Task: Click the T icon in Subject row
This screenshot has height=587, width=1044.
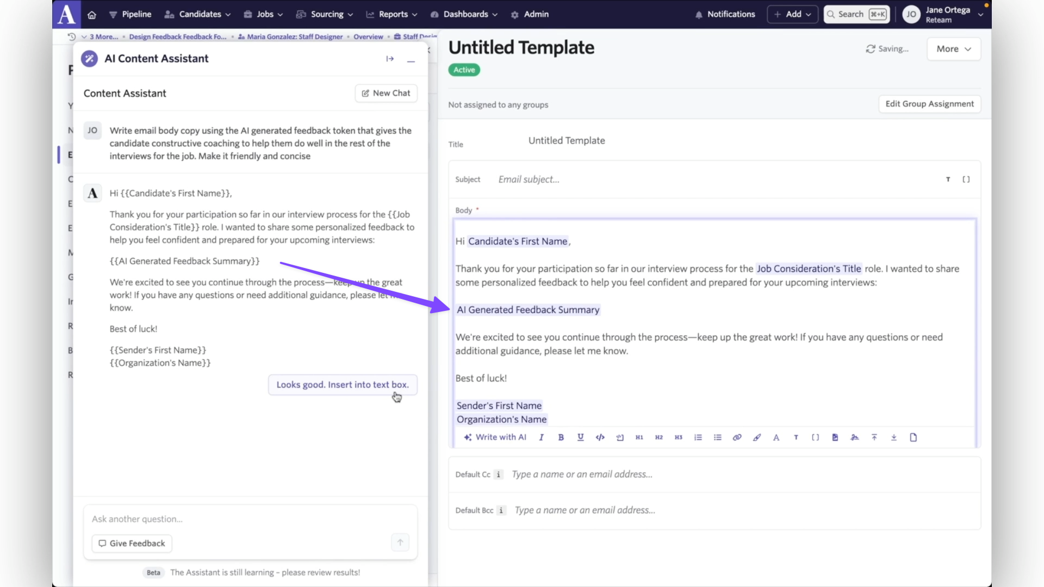Action: click(948, 179)
